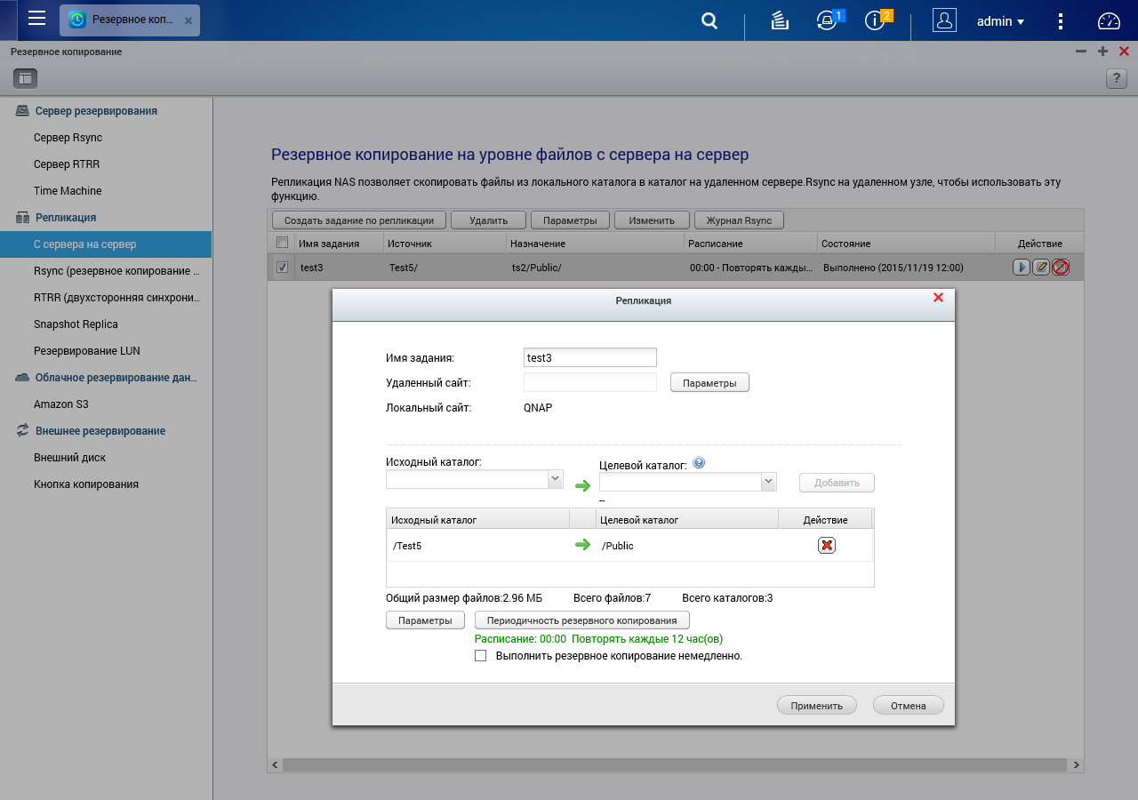The height and width of the screenshot is (800, 1138).
Task: Open the dashboard gauge icon
Action: point(1109,21)
